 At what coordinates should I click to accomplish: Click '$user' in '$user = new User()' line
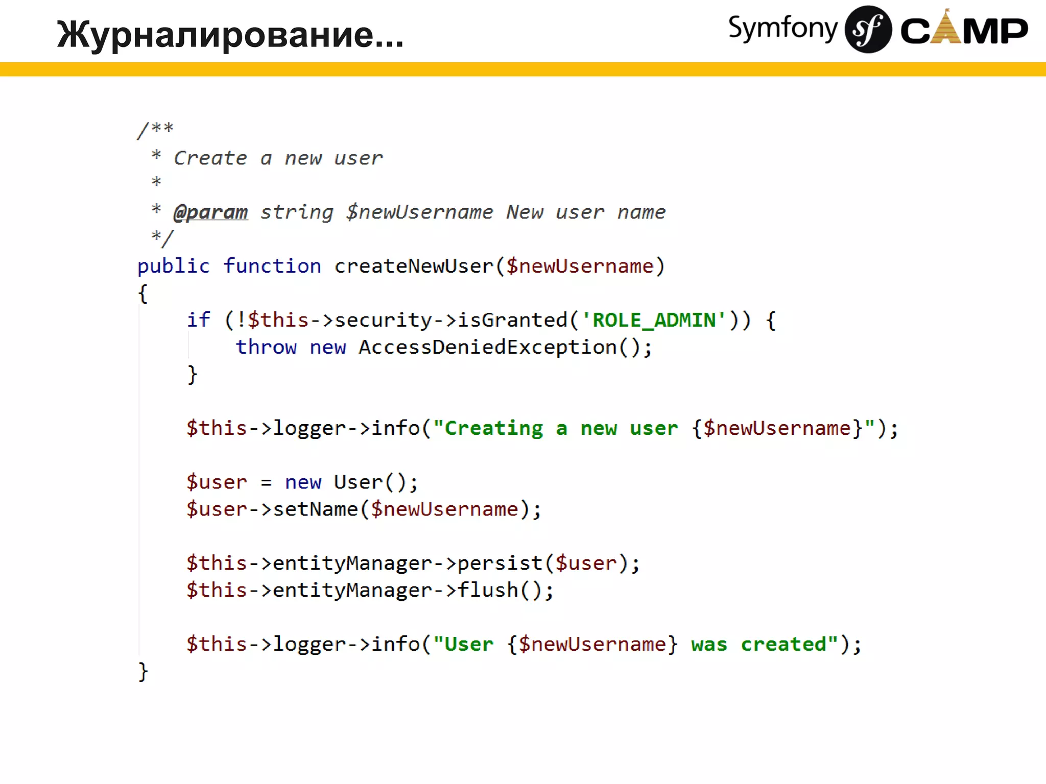(217, 482)
